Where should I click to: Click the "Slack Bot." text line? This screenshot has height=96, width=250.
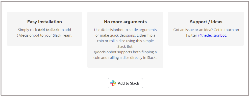click(125, 46)
